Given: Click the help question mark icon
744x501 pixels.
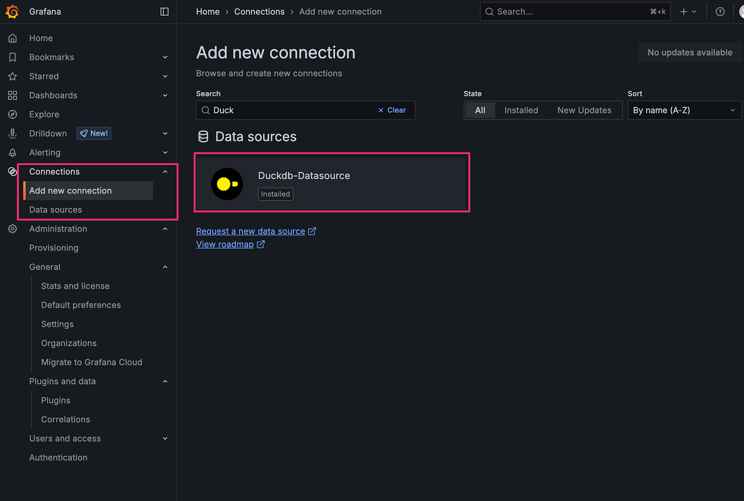Looking at the screenshot, I should 720,12.
